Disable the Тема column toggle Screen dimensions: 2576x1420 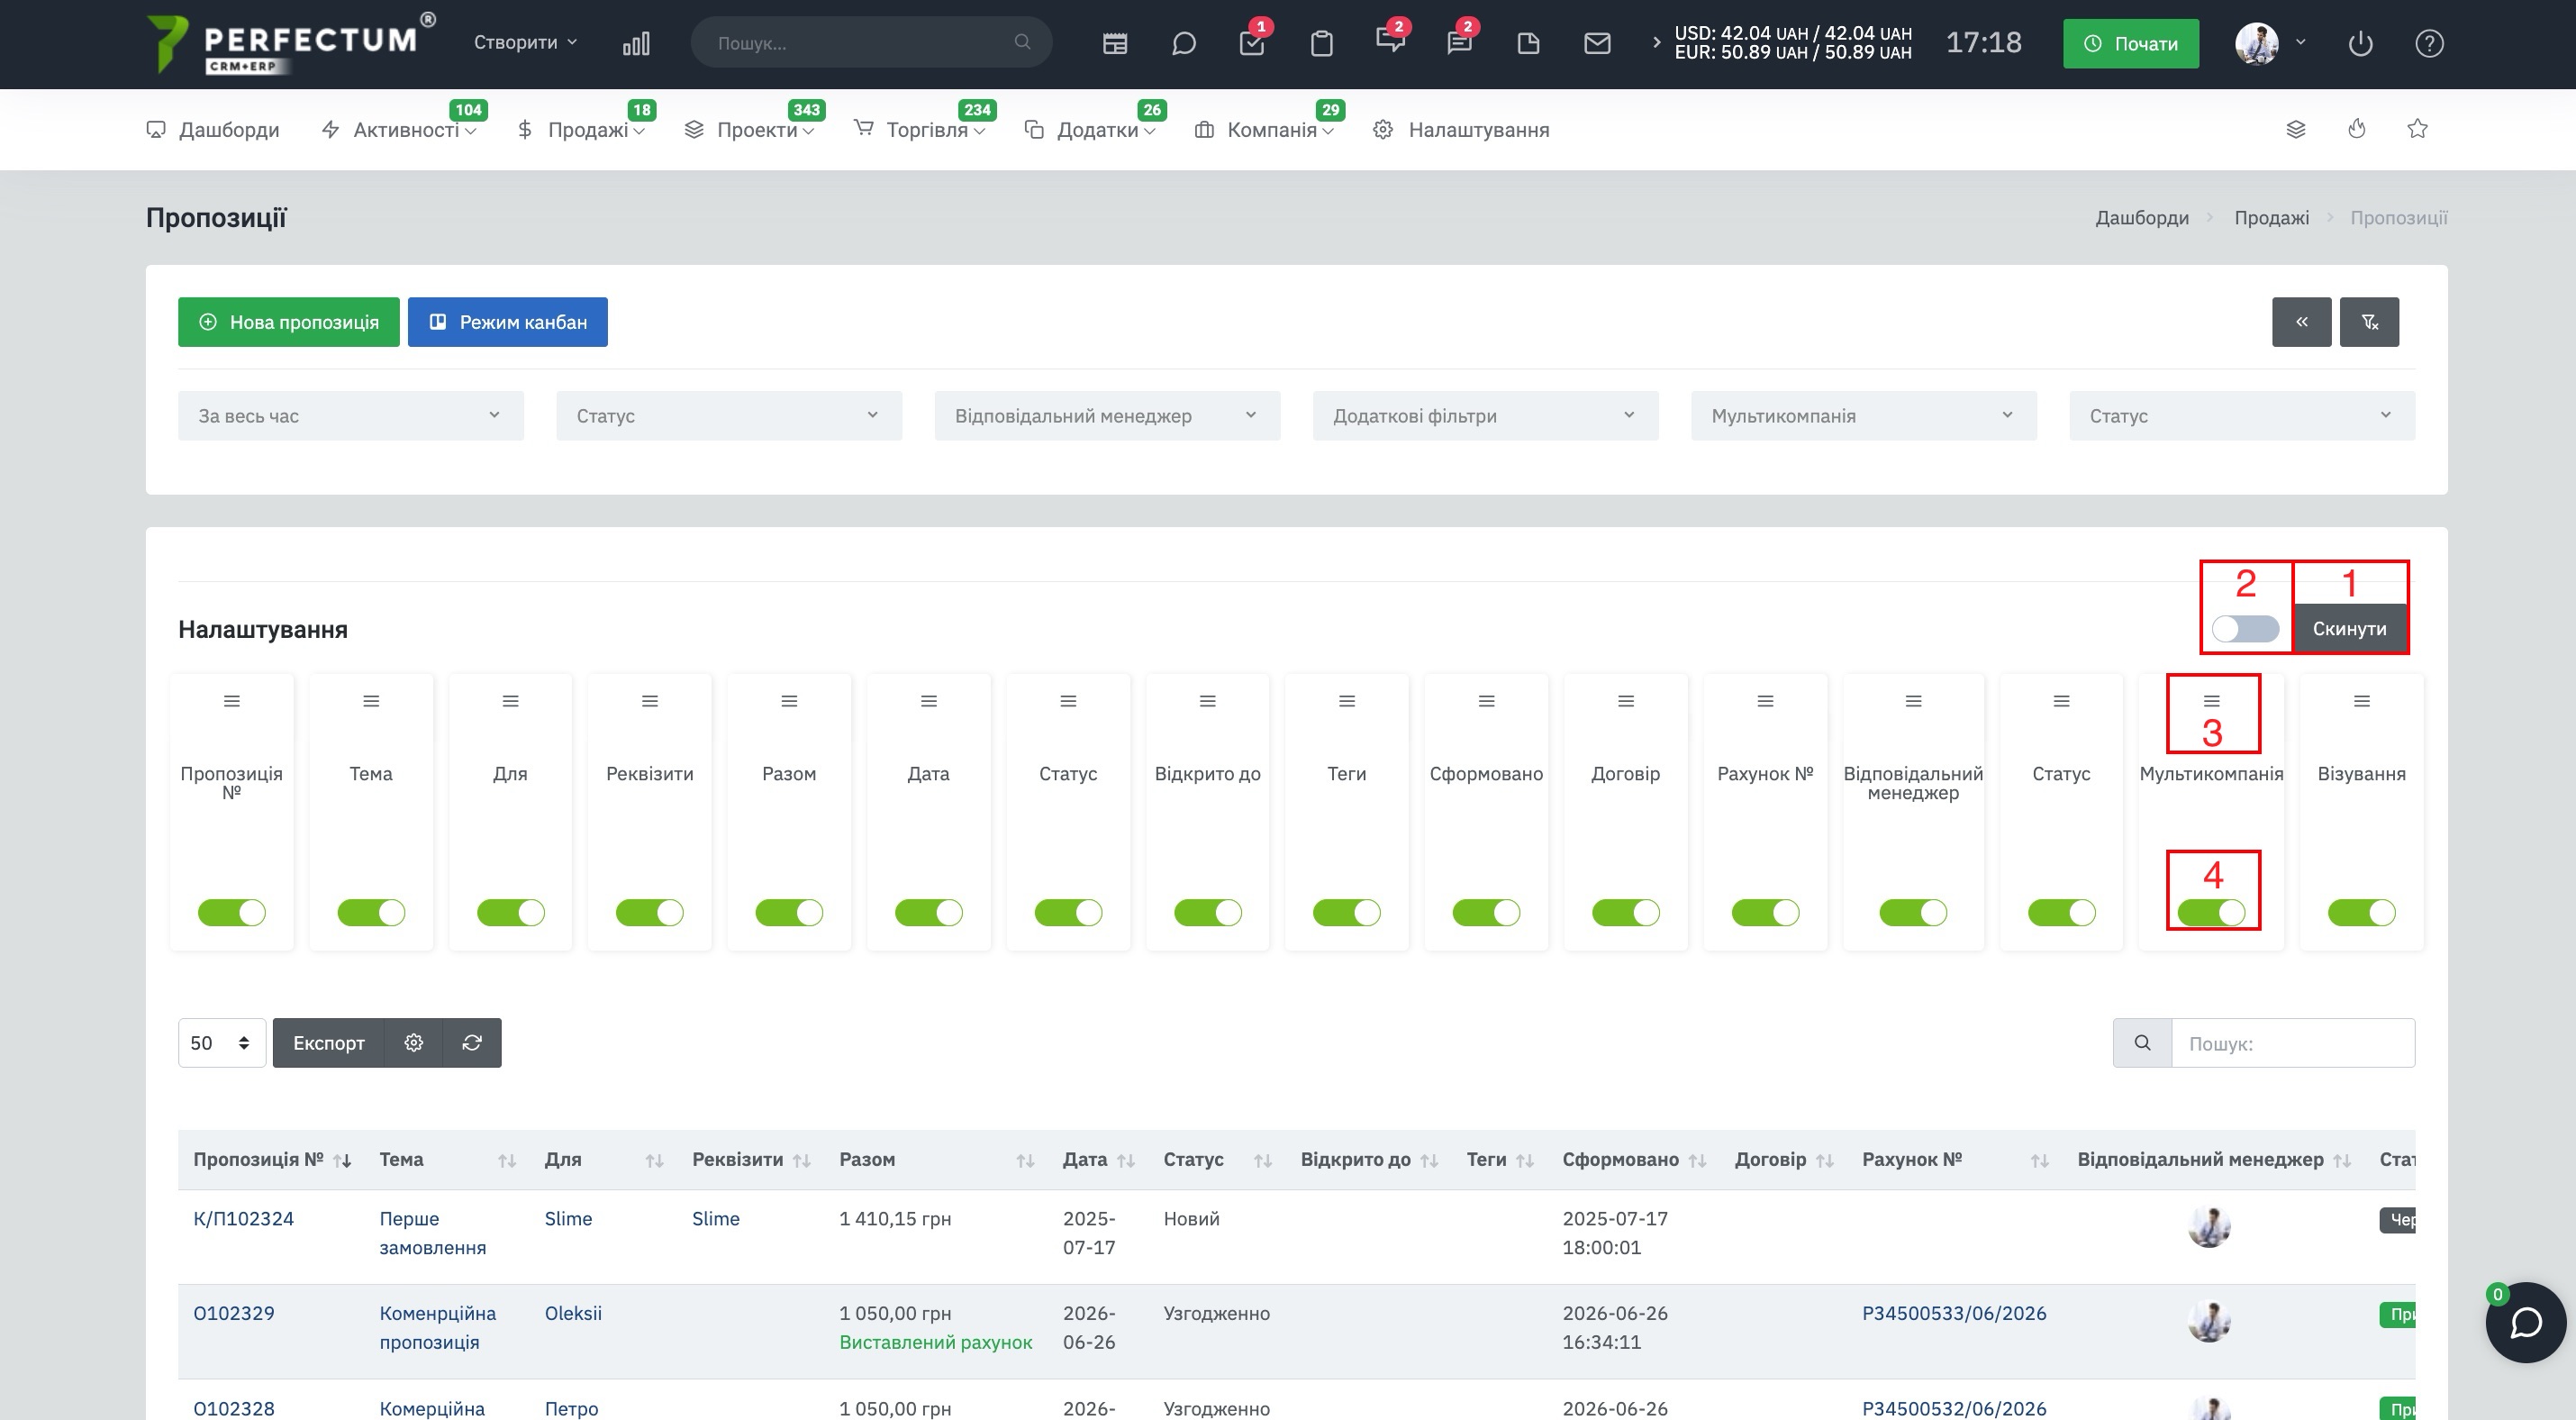point(371,912)
